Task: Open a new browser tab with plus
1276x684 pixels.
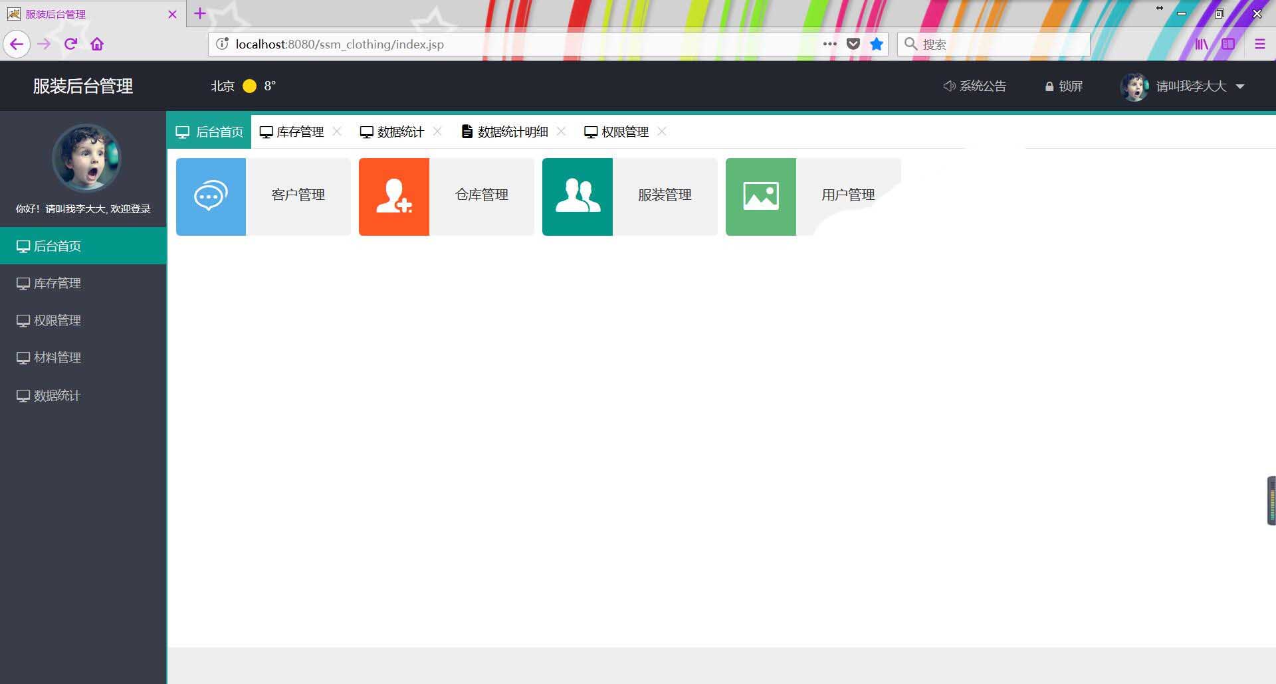Action: coord(200,13)
